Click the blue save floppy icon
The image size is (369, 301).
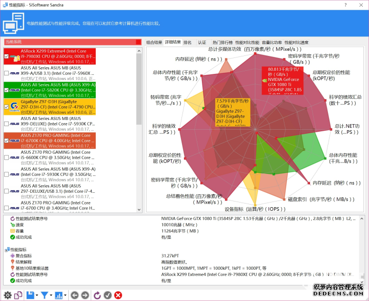[x=31, y=295]
